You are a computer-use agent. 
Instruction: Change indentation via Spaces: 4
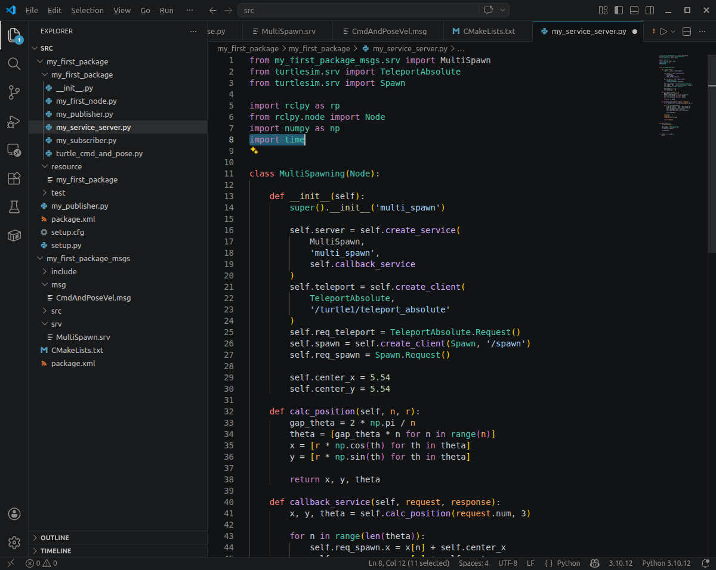(474, 563)
